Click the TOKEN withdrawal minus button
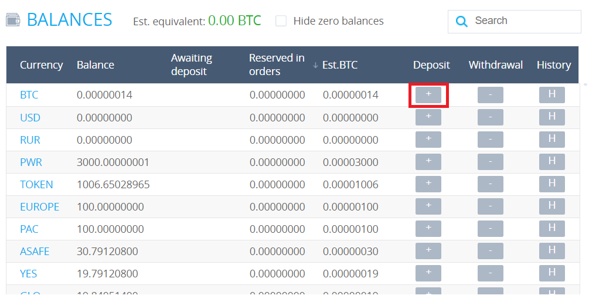Screen dimensions: 589x302 pyautogui.click(x=490, y=184)
